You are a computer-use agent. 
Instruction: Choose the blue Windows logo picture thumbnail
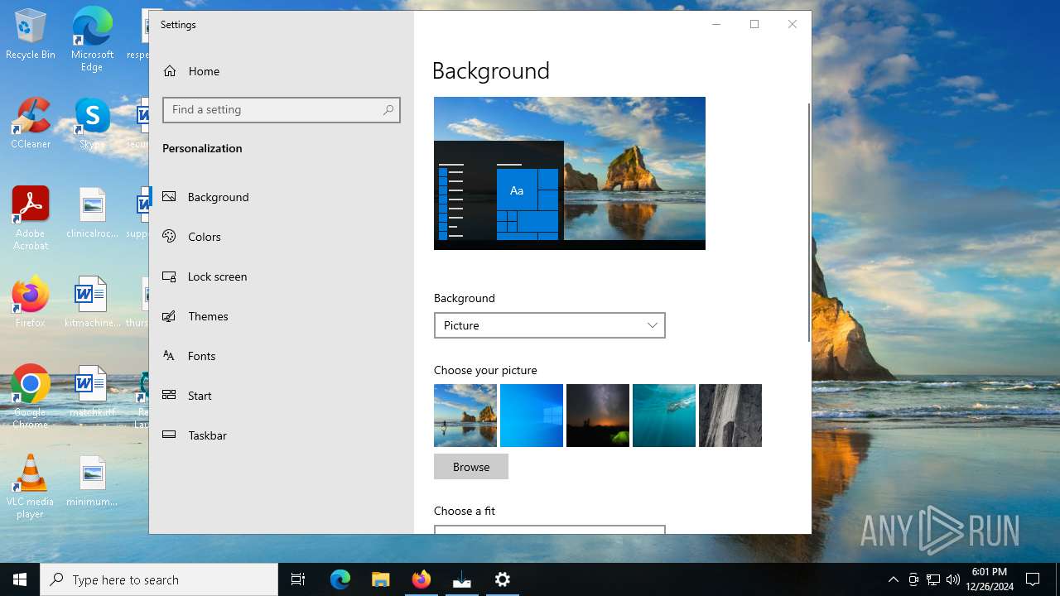point(532,416)
